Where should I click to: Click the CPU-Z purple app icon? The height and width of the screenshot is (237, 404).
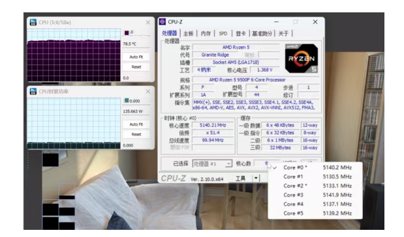(163, 22)
